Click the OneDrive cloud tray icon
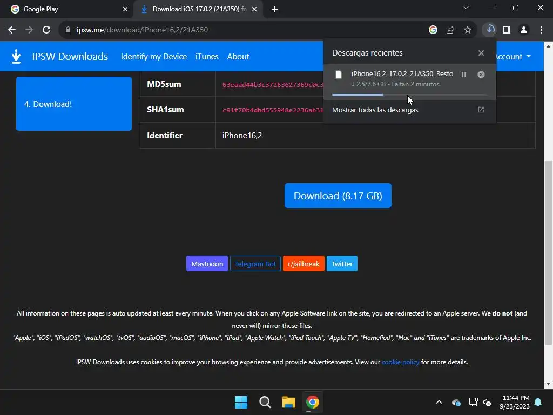This screenshot has width=553, height=415. tap(456, 402)
